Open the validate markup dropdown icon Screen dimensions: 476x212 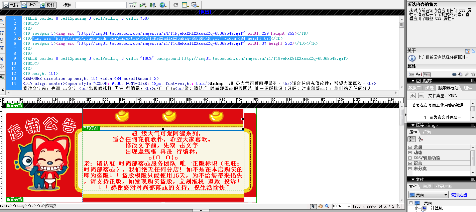(133, 5)
